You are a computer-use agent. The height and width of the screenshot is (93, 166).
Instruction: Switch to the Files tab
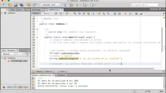pos(12,10)
